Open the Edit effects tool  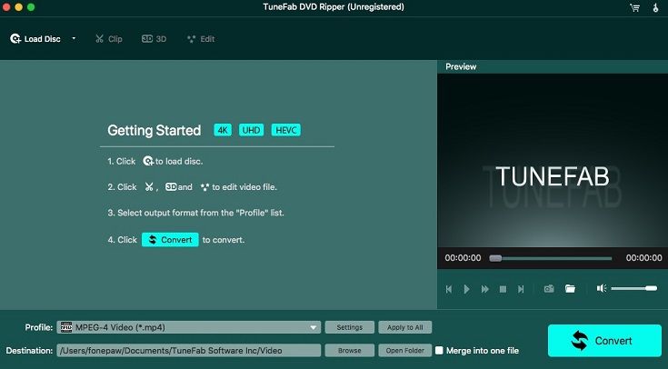[201, 39]
